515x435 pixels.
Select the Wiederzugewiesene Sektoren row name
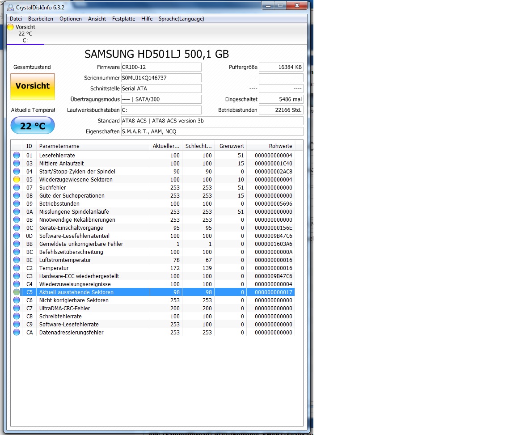76,179
